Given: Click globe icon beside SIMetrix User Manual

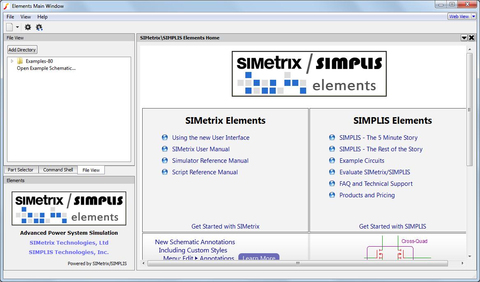Looking at the screenshot, I should click(165, 149).
